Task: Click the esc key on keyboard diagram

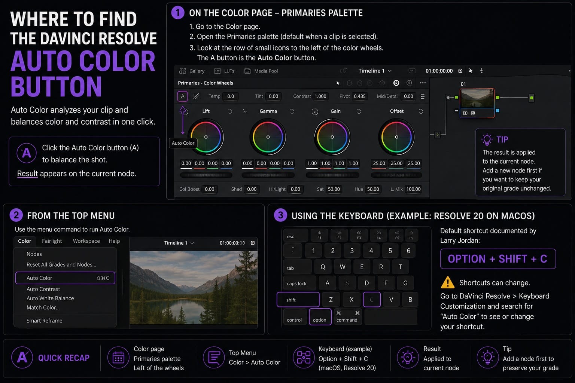Action: (x=296, y=236)
